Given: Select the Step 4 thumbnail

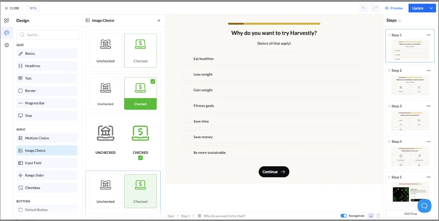Looking at the screenshot, I should click(x=410, y=156).
